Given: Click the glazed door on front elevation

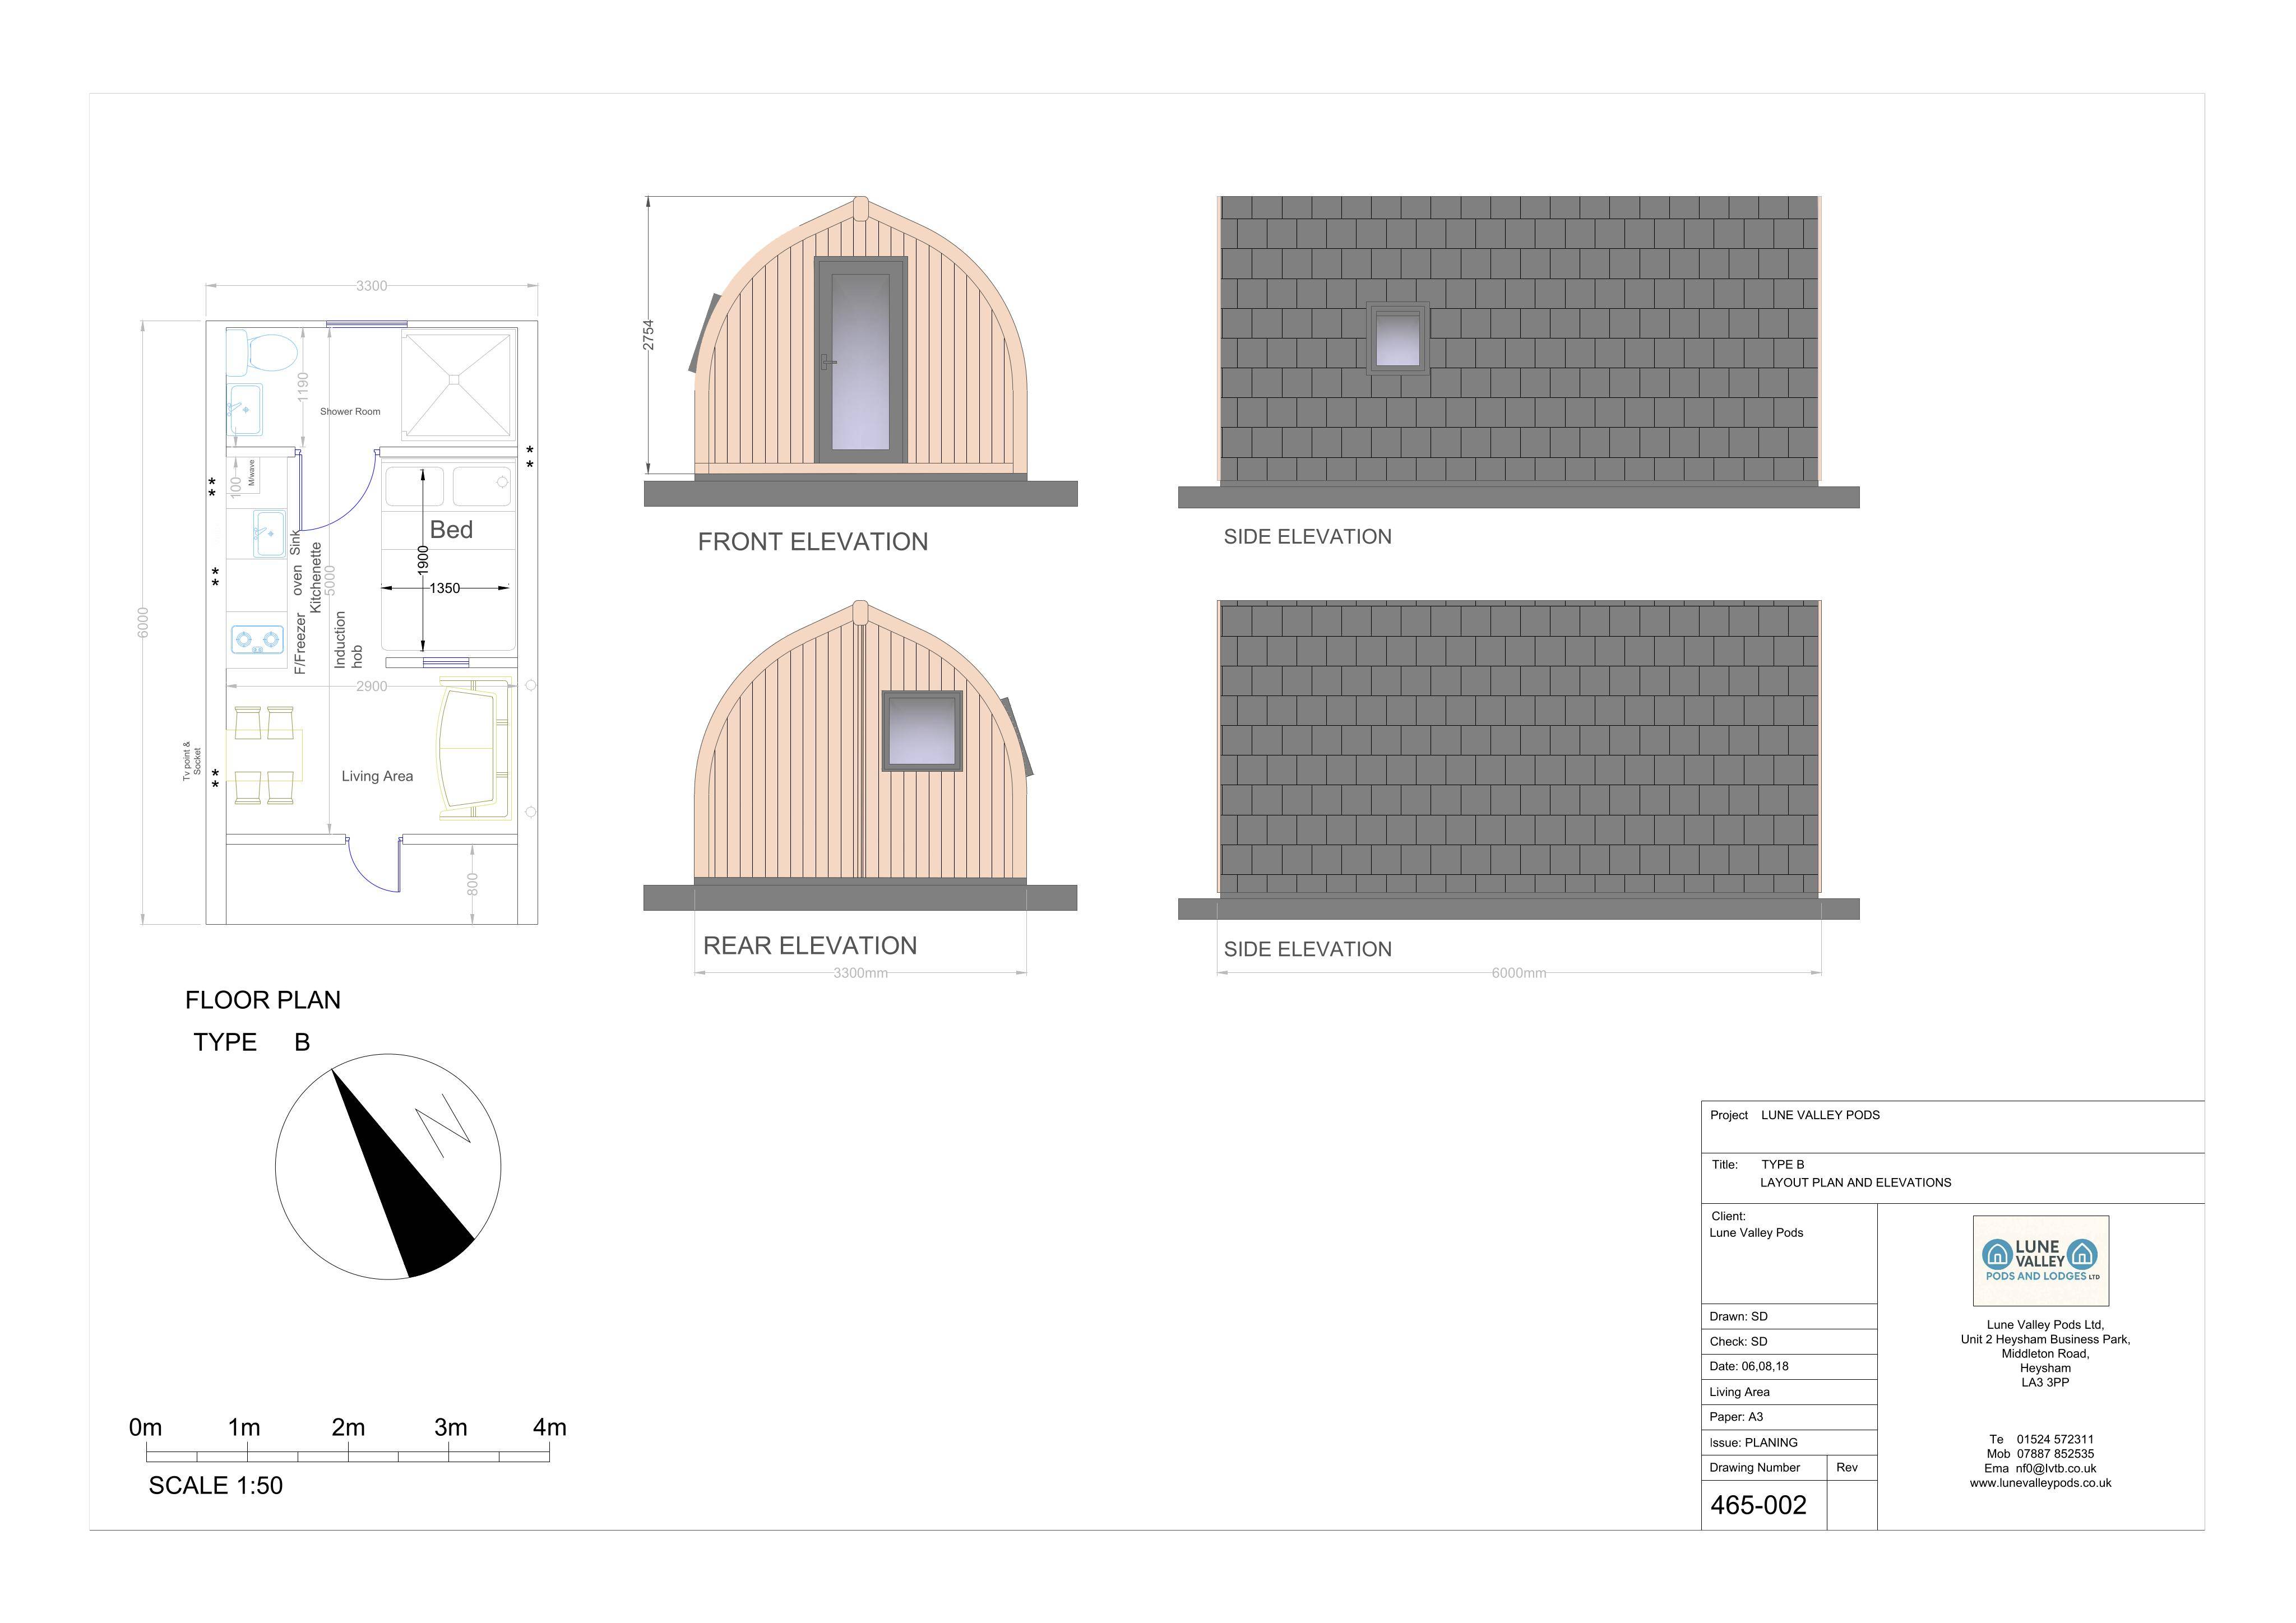Looking at the screenshot, I should [861, 360].
